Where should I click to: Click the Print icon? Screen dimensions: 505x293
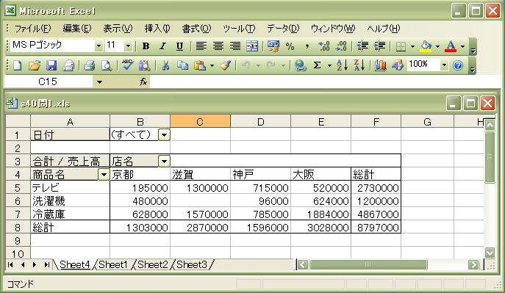pos(89,65)
